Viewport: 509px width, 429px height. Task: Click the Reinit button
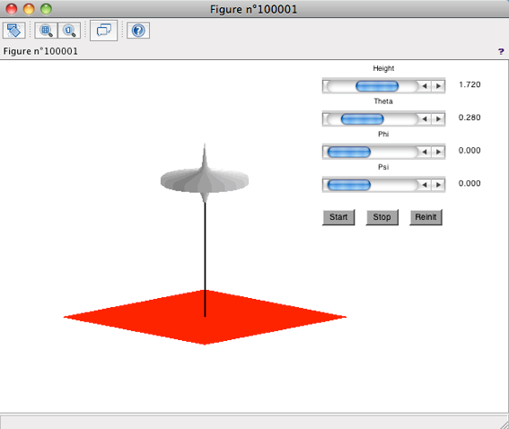pyautogui.click(x=426, y=217)
